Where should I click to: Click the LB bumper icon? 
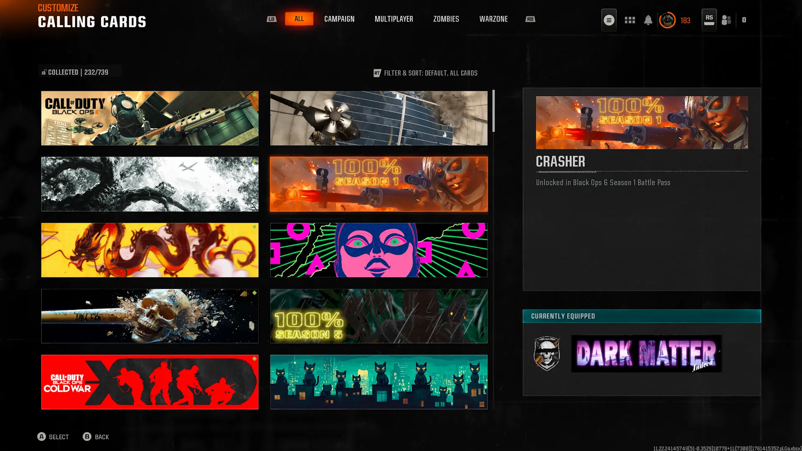[x=272, y=19]
